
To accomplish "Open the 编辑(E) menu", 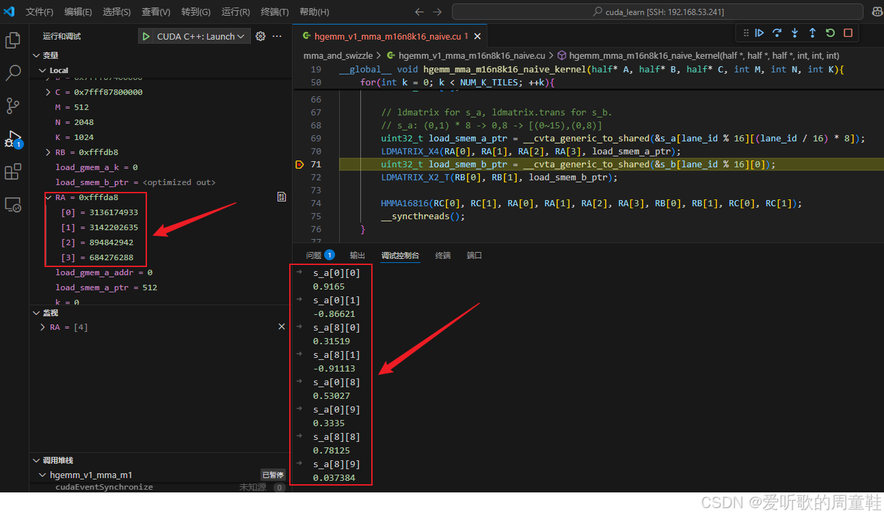I will point(78,12).
